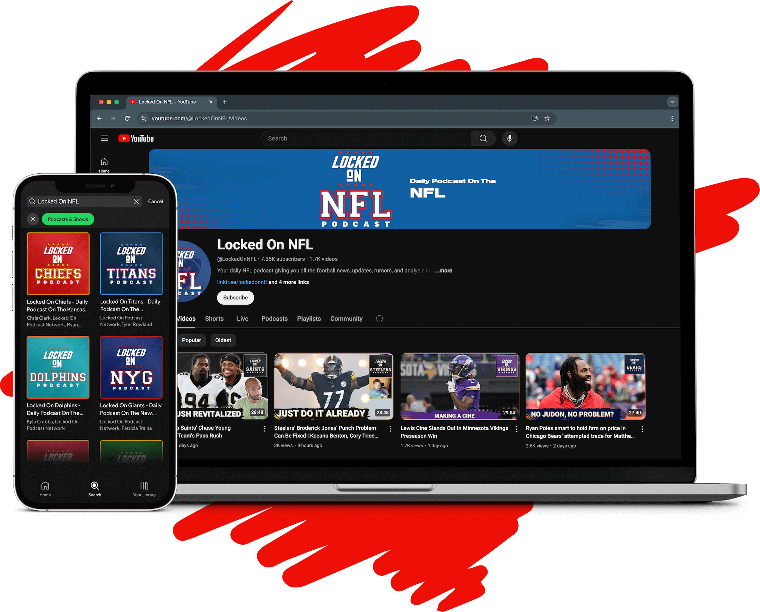The width and height of the screenshot is (760, 612).
Task: Open options menu for Lewis Cine video
Action: 516,429
